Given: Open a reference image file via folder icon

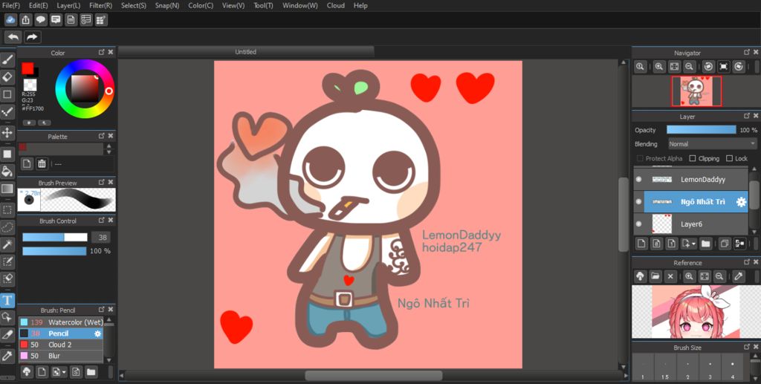Looking at the screenshot, I should click(655, 276).
